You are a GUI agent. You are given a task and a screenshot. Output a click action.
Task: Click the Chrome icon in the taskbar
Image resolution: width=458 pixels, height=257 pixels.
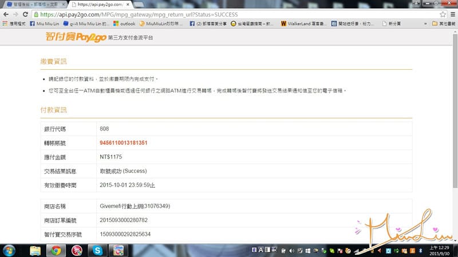point(56,250)
